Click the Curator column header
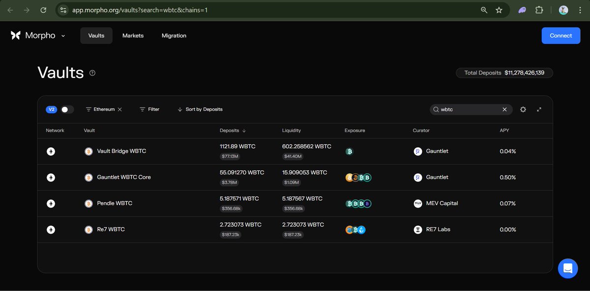Image resolution: width=590 pixels, height=291 pixels. pos(421,131)
